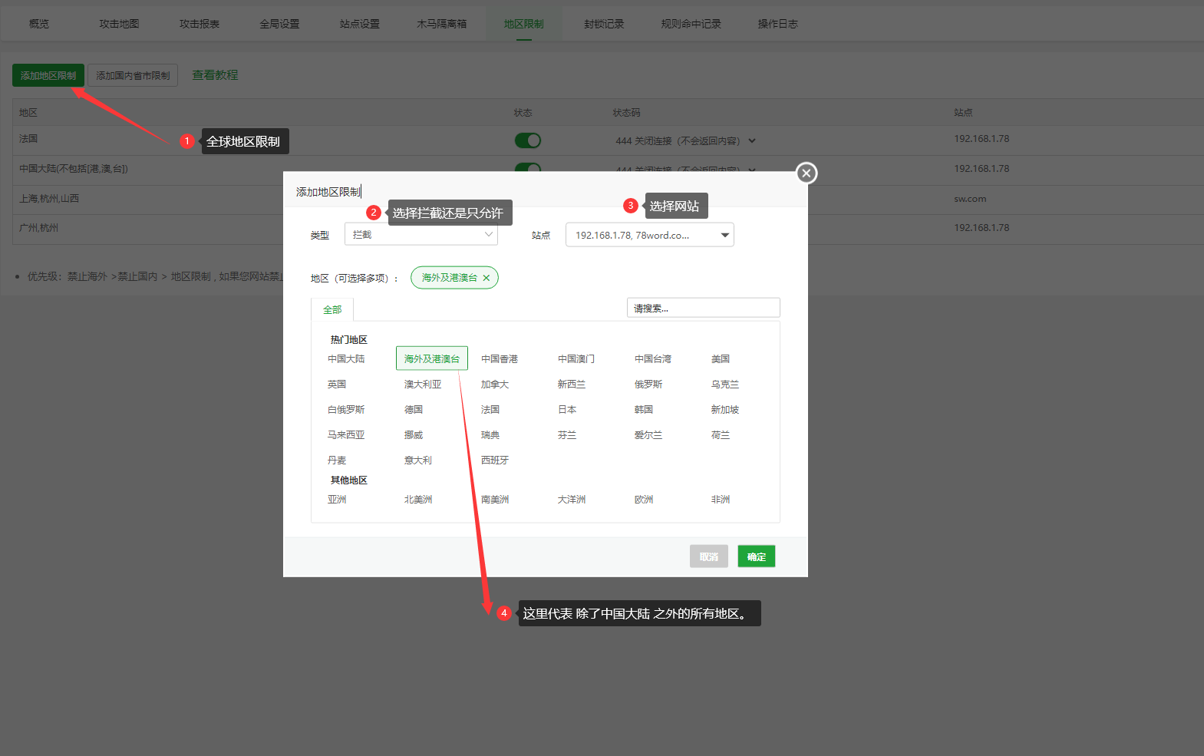Select 马来西亚 region

[346, 435]
